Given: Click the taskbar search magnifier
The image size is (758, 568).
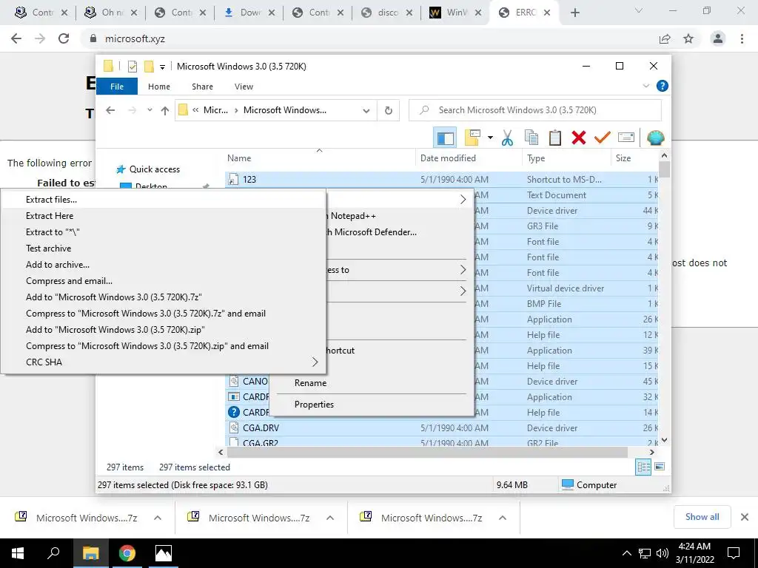Looking at the screenshot, I should [53, 553].
